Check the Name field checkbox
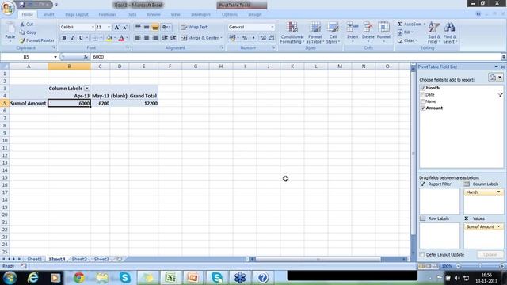The width and height of the screenshot is (507, 285). tap(423, 101)
